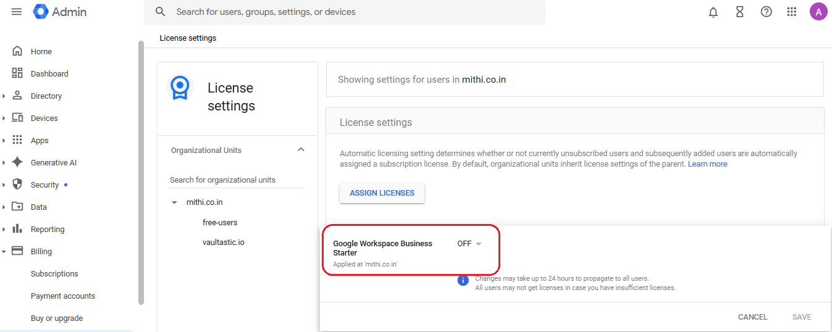Click the top search bar
The height and width of the screenshot is (332, 832).
(345, 12)
